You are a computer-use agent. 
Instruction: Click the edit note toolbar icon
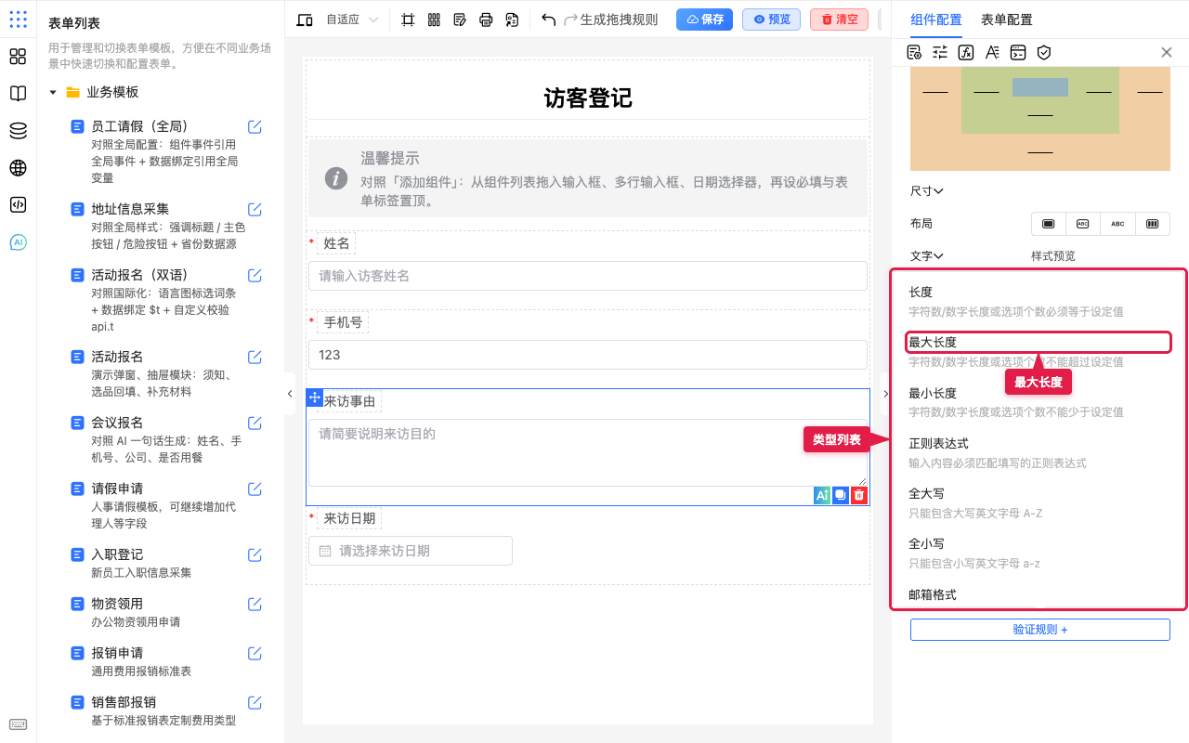(460, 20)
